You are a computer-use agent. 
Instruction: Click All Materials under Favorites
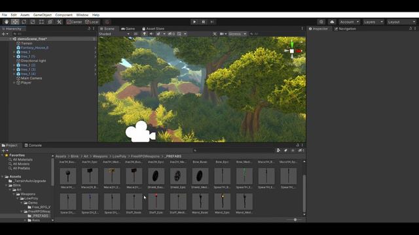point(23,159)
